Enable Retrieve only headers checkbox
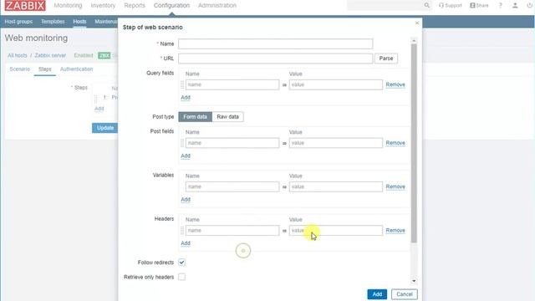The image size is (535, 301). click(182, 277)
